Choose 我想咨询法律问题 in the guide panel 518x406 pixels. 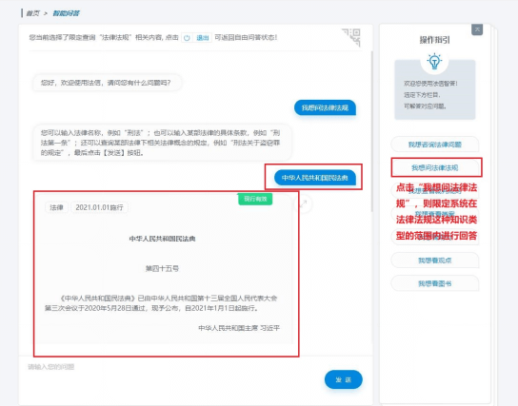435,145
